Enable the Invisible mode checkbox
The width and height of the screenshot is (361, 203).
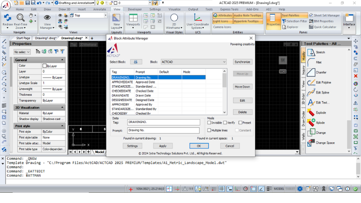pyautogui.click(x=209, y=123)
